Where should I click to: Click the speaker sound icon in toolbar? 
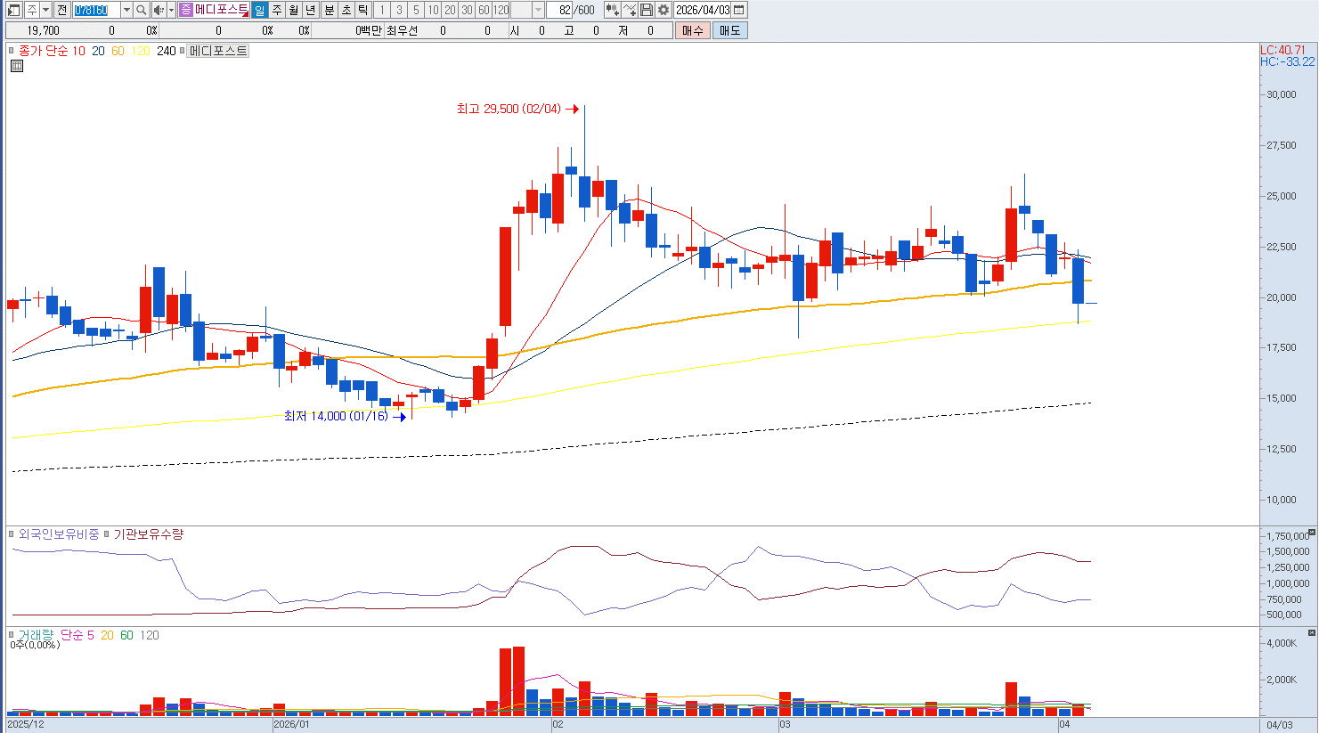[x=159, y=10]
